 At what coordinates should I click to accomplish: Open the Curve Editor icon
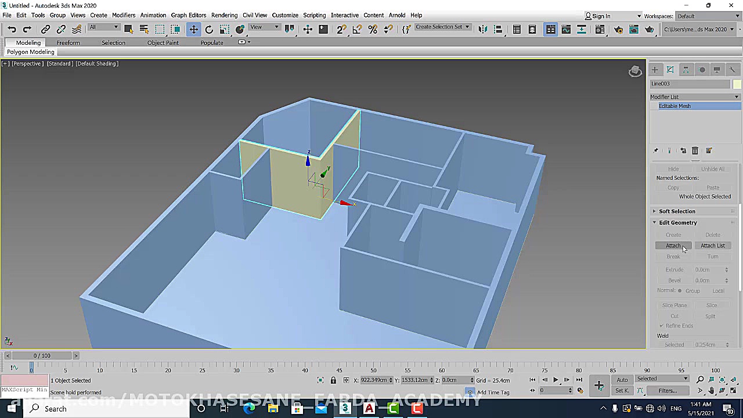coord(566,29)
